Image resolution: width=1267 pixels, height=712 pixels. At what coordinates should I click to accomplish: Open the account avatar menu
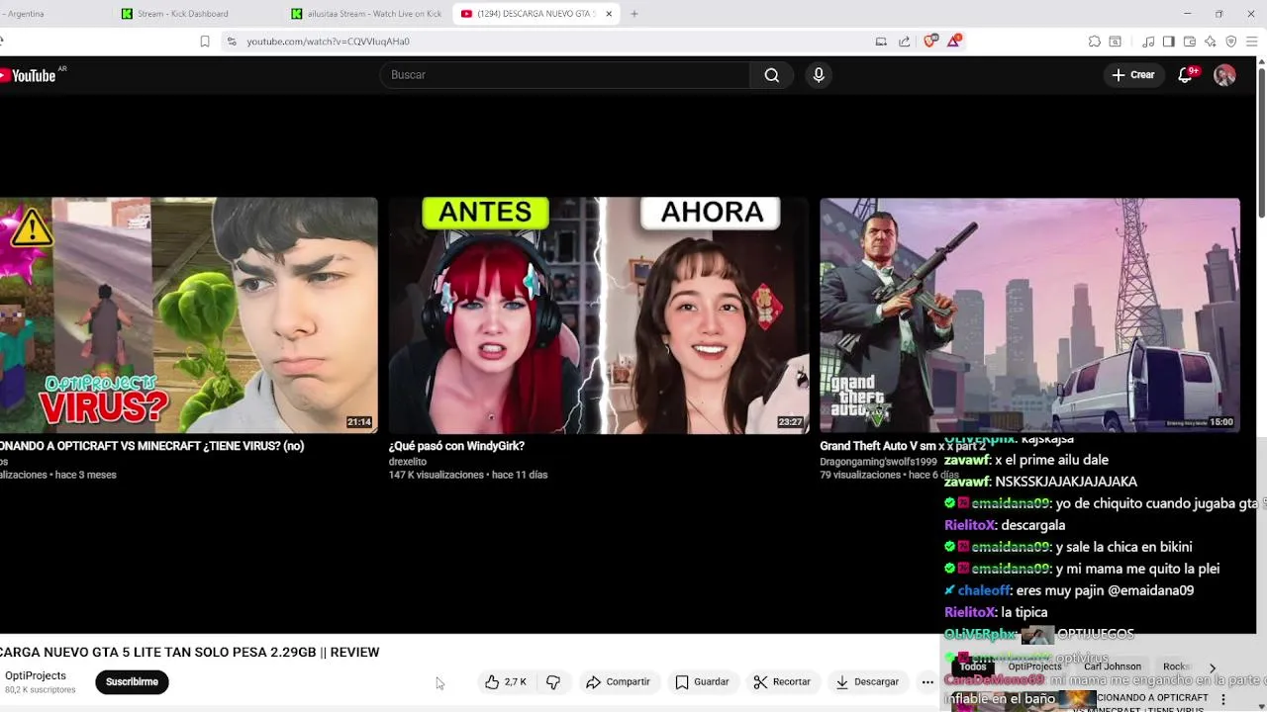click(1224, 75)
